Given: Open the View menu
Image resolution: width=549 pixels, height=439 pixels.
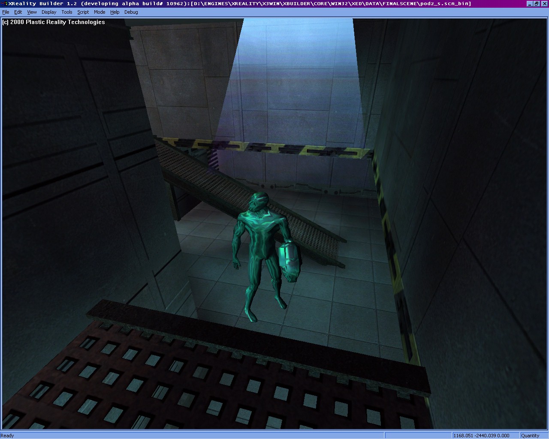Looking at the screenshot, I should pyautogui.click(x=32, y=12).
